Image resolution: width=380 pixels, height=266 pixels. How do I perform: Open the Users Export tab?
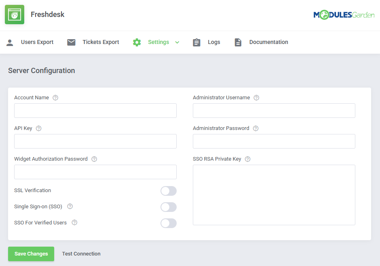coord(37,42)
